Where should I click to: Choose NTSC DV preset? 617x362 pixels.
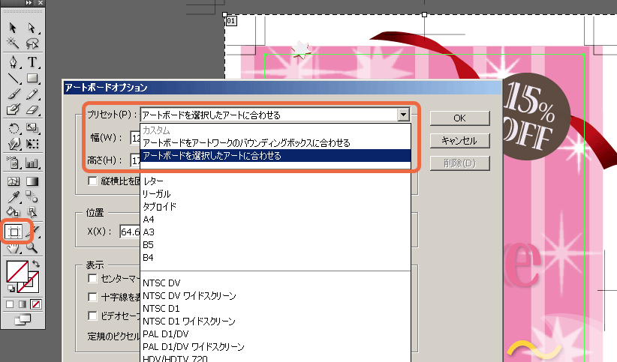pyautogui.click(x=275, y=283)
